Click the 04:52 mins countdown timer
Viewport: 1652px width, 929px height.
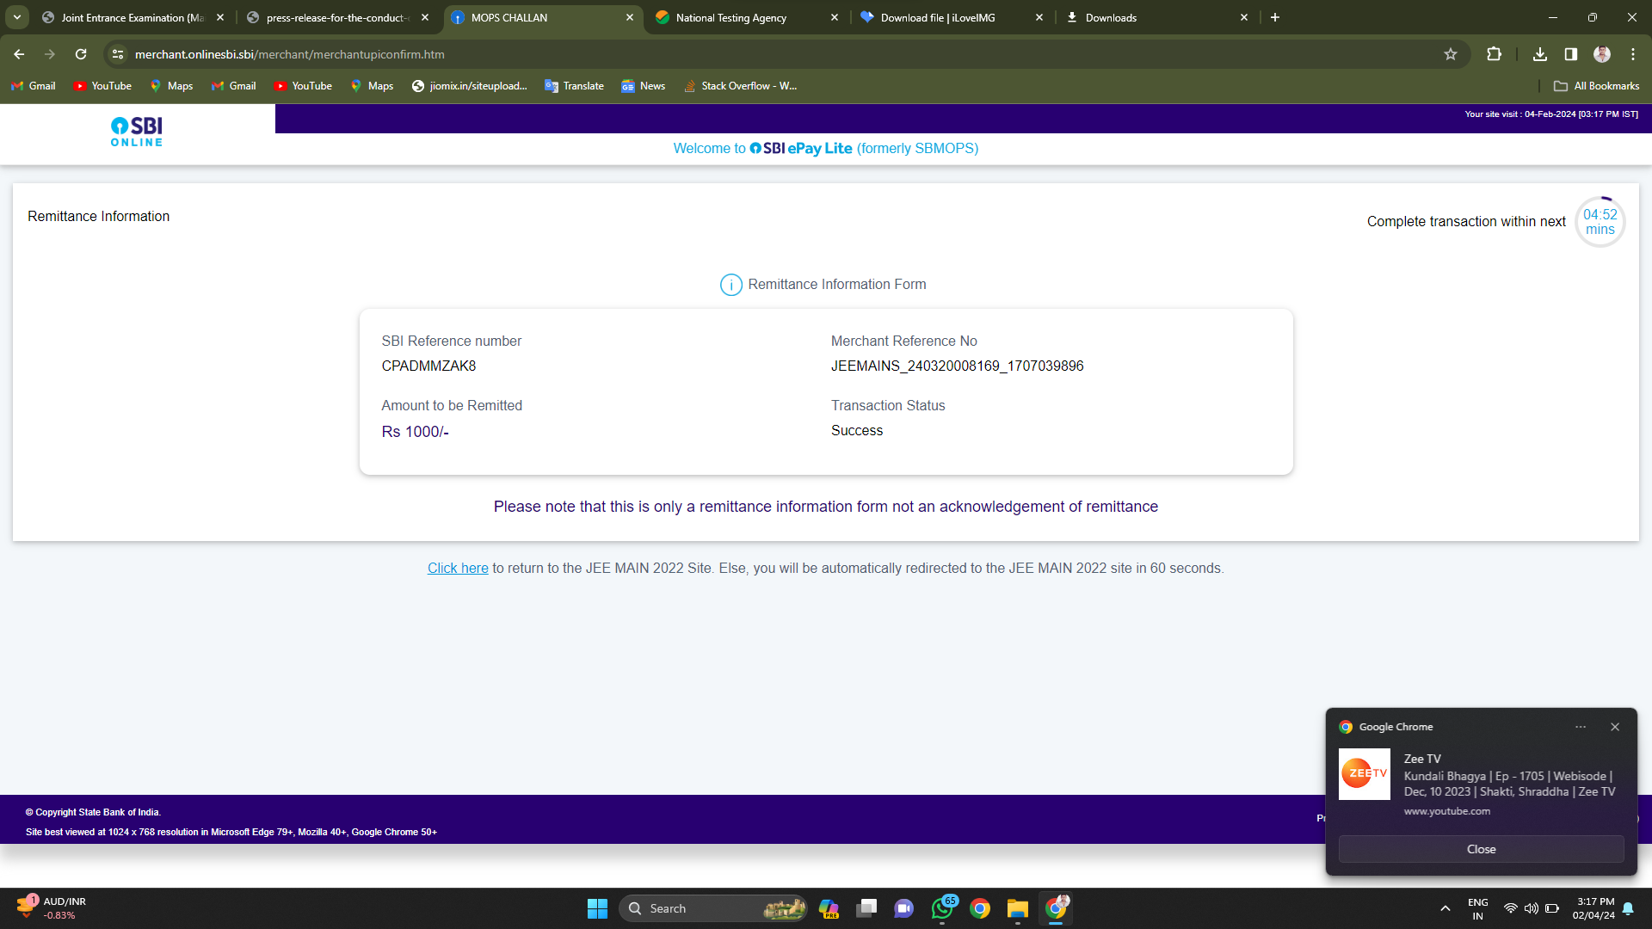pos(1600,222)
